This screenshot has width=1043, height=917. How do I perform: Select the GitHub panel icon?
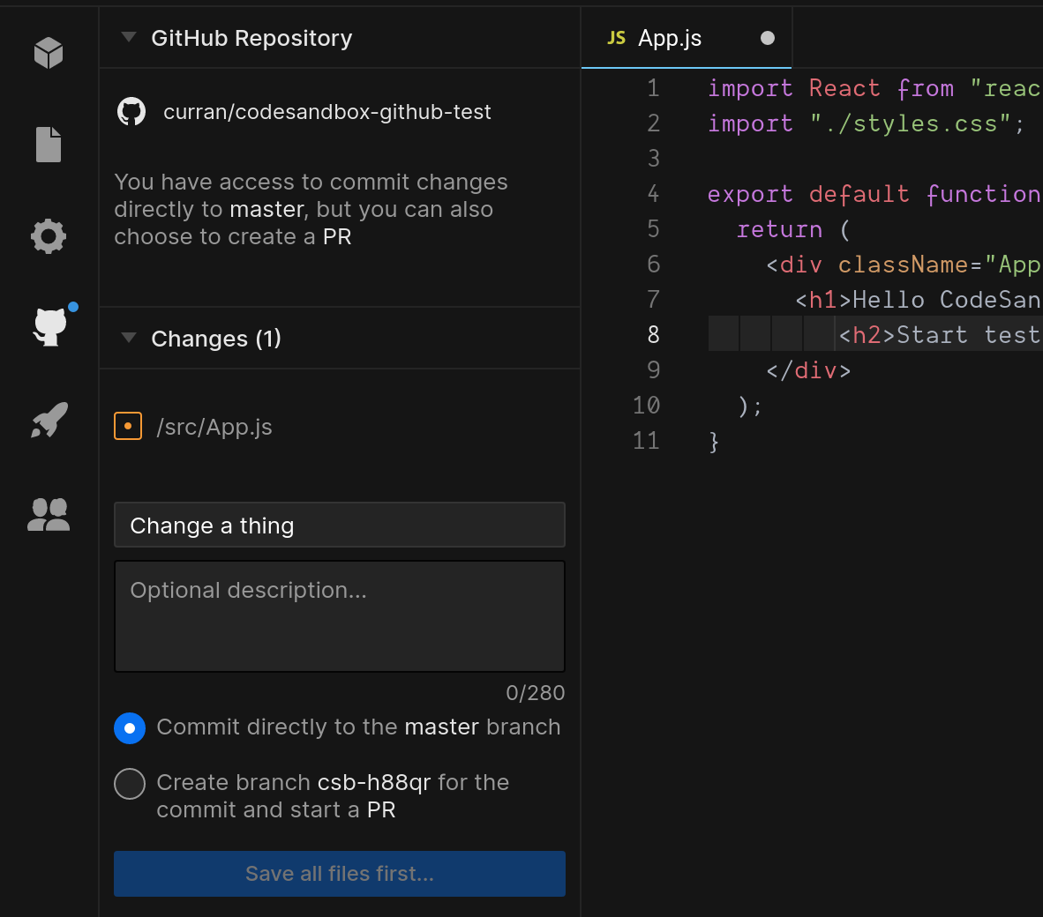click(48, 327)
